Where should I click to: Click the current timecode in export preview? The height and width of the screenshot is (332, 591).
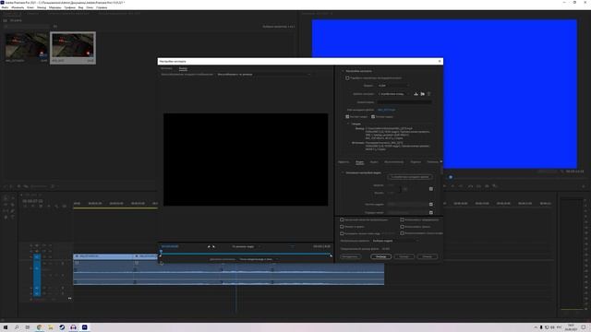tap(170, 246)
